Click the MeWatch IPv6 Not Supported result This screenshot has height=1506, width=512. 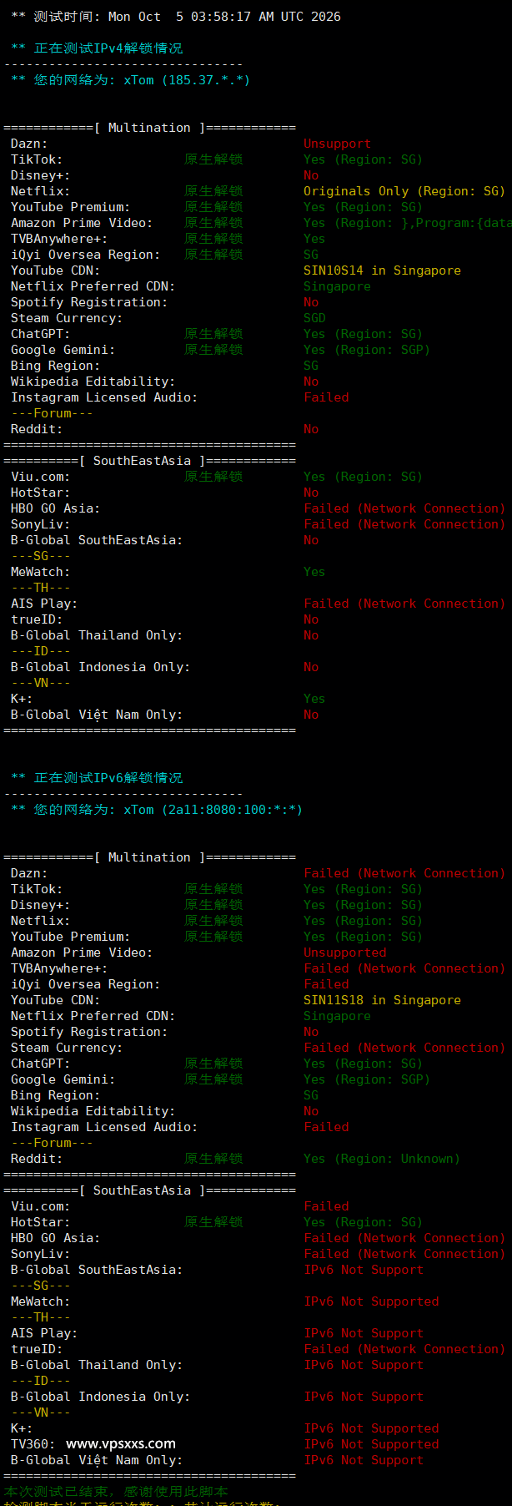[x=371, y=1301]
